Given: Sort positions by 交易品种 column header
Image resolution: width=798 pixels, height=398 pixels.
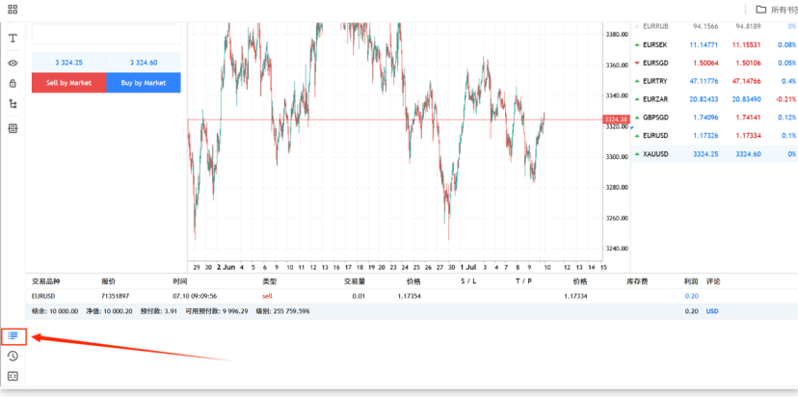Looking at the screenshot, I should [46, 281].
